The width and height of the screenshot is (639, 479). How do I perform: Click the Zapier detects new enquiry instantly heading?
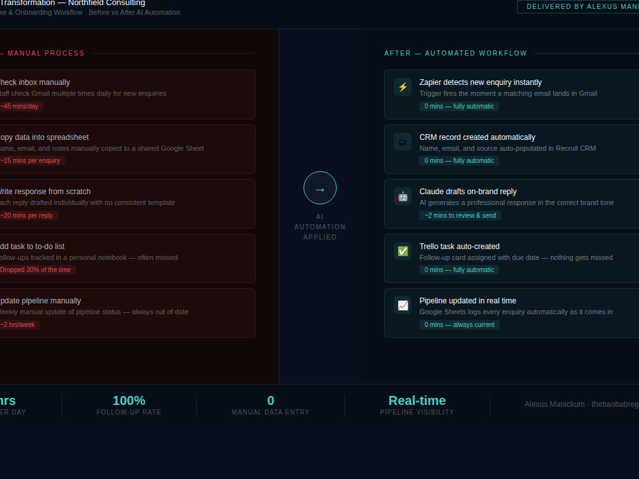point(481,82)
